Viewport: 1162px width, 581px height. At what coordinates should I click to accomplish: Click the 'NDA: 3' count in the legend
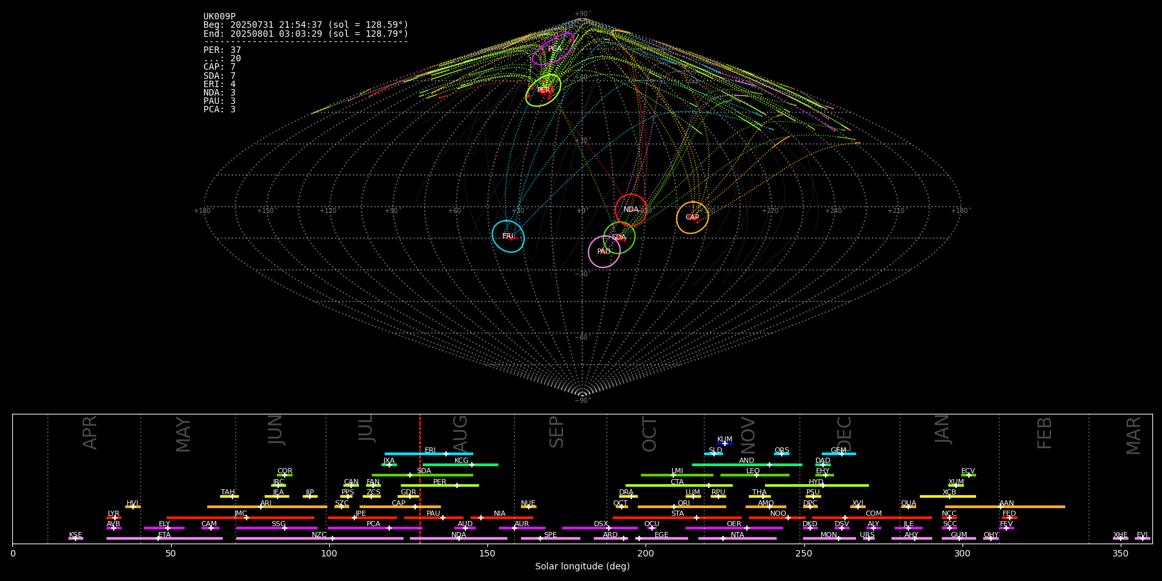[219, 93]
